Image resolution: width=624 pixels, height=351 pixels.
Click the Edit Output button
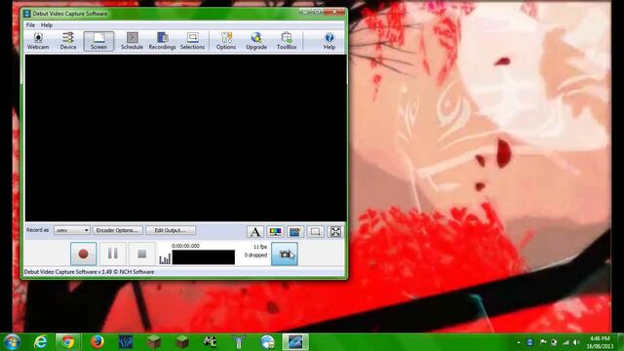[171, 230]
